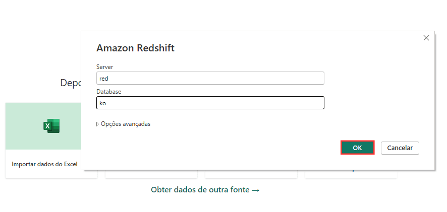
Task: Select the Importar dados do Excel label
Action: pos(44,164)
